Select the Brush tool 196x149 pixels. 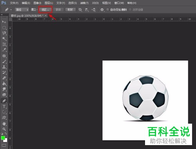coord(4,62)
